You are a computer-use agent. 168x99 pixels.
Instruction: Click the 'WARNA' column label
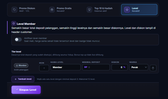[x=133, y=62]
